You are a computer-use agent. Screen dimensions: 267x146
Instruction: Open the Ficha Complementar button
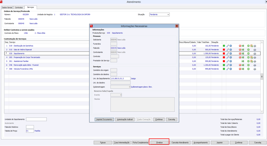tap(140, 143)
